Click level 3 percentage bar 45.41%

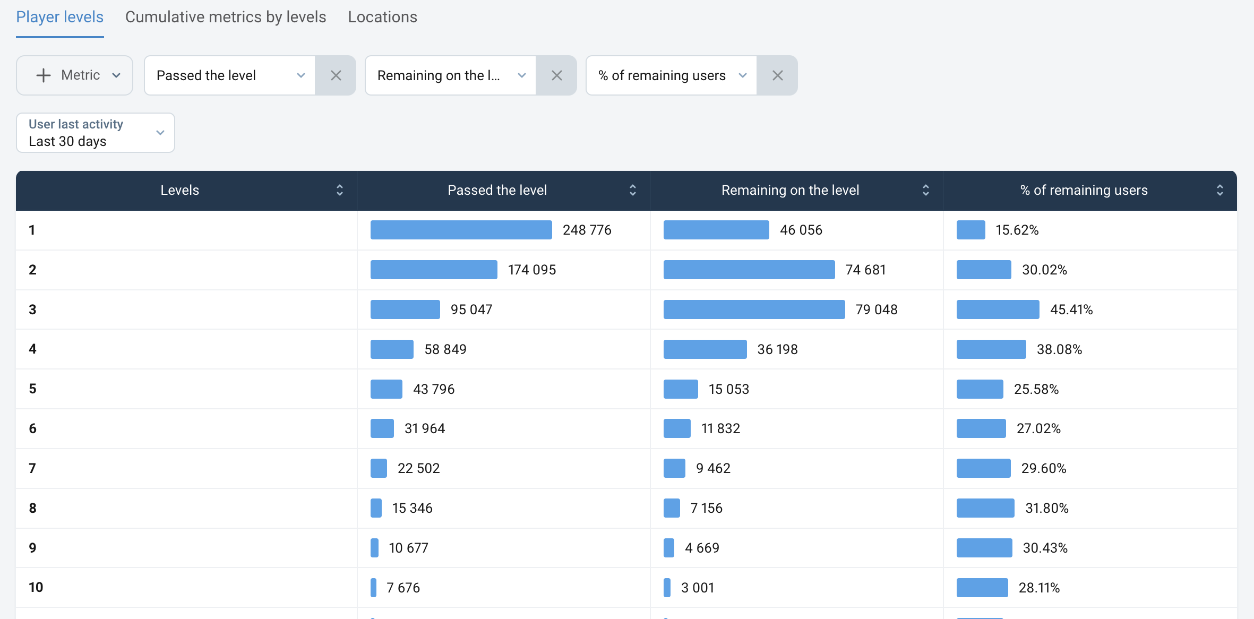coord(998,309)
